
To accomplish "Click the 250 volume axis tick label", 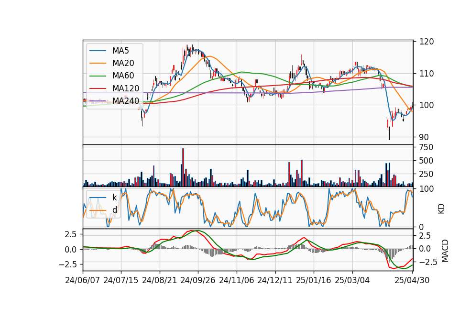I will [426, 174].
